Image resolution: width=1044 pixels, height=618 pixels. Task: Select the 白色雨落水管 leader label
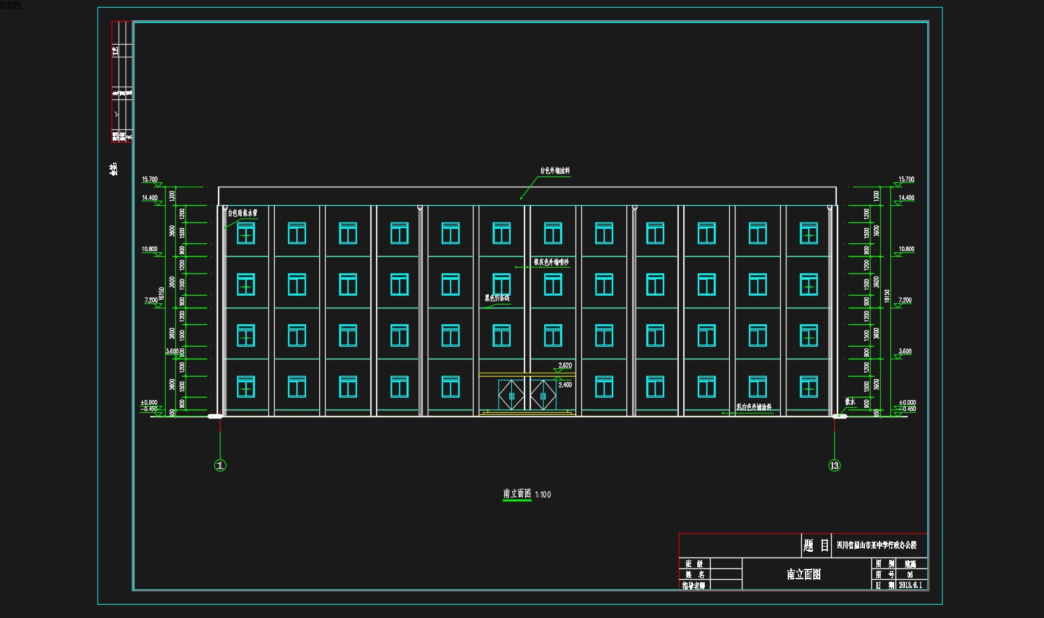tap(243, 213)
